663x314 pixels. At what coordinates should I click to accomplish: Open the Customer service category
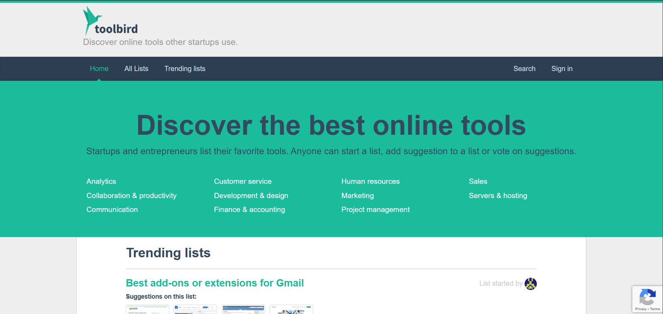tap(242, 181)
